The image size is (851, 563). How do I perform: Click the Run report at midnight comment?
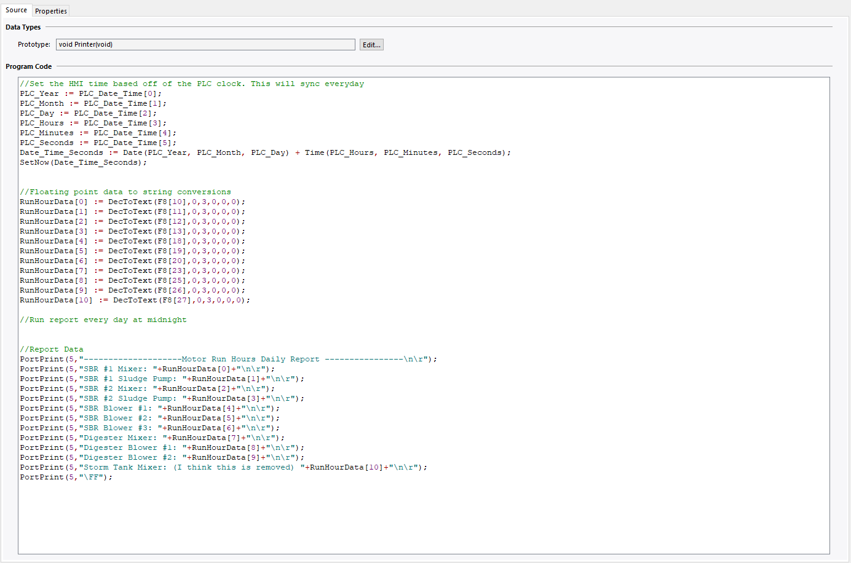(x=103, y=319)
